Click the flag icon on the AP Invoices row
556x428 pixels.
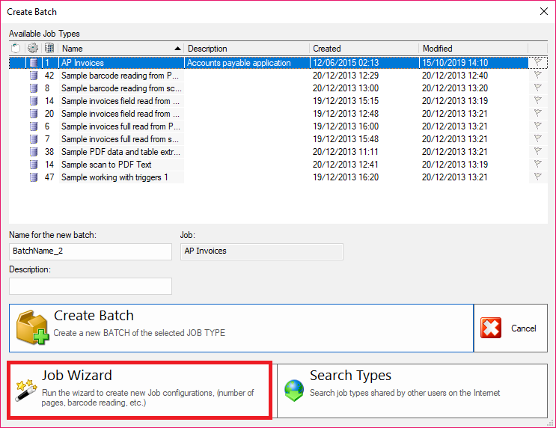click(x=537, y=63)
